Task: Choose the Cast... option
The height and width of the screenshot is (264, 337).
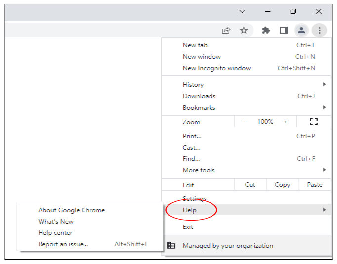Action: tap(246, 148)
